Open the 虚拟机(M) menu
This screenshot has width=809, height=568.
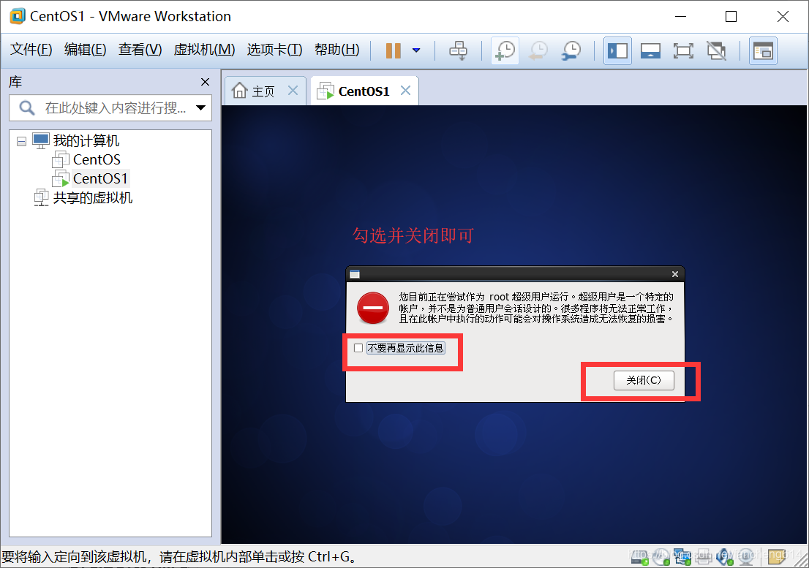(x=204, y=50)
